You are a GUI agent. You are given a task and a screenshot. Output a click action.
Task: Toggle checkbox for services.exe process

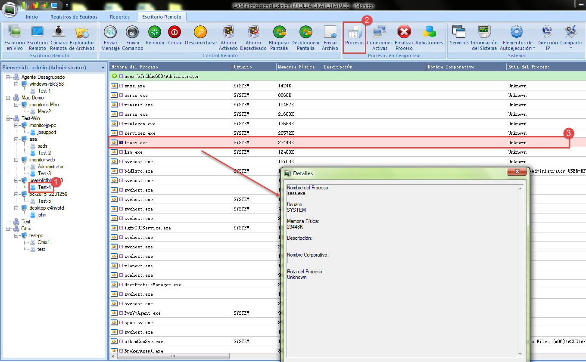pos(121,133)
